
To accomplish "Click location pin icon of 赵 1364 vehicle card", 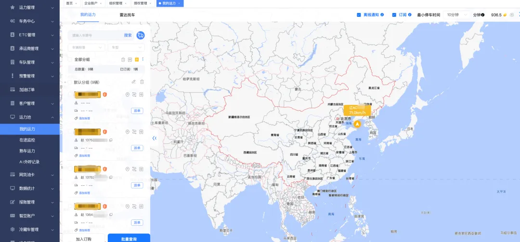I will [127, 206].
